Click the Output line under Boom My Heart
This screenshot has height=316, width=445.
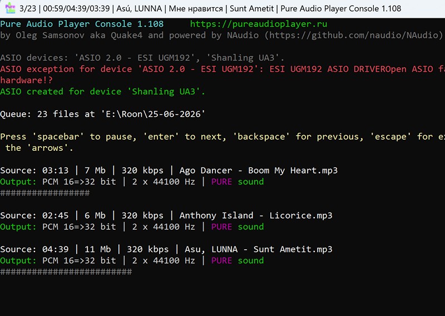point(132,182)
